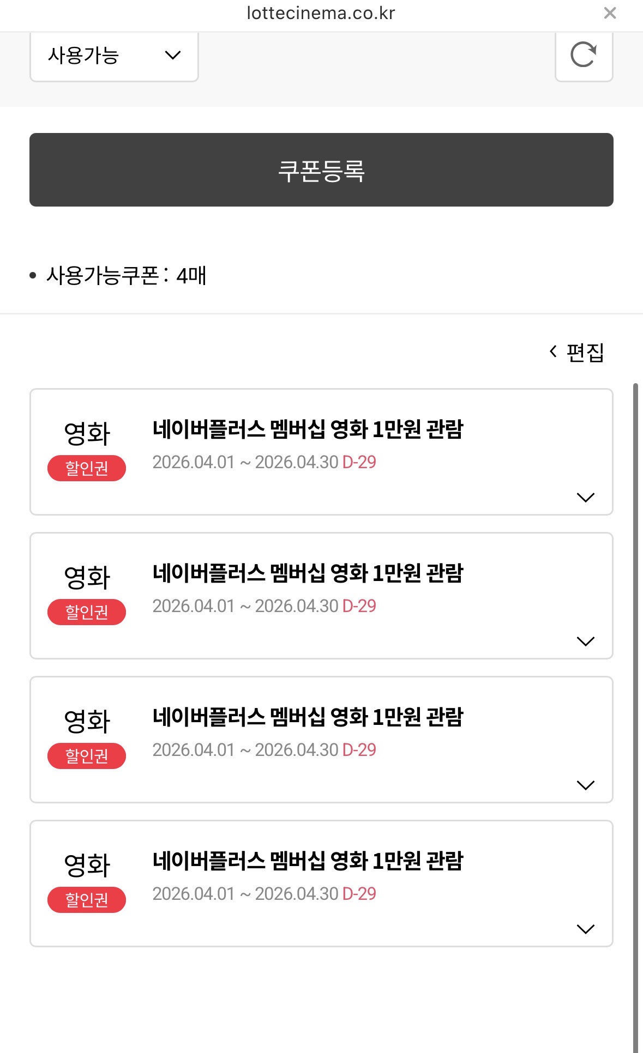Expand the first coupon details chevron
This screenshot has width=643, height=1053.
click(585, 497)
